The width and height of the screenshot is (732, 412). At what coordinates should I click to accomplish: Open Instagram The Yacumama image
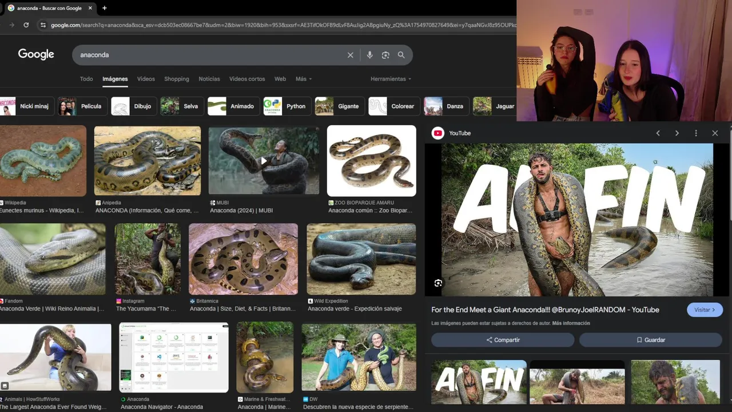148,259
